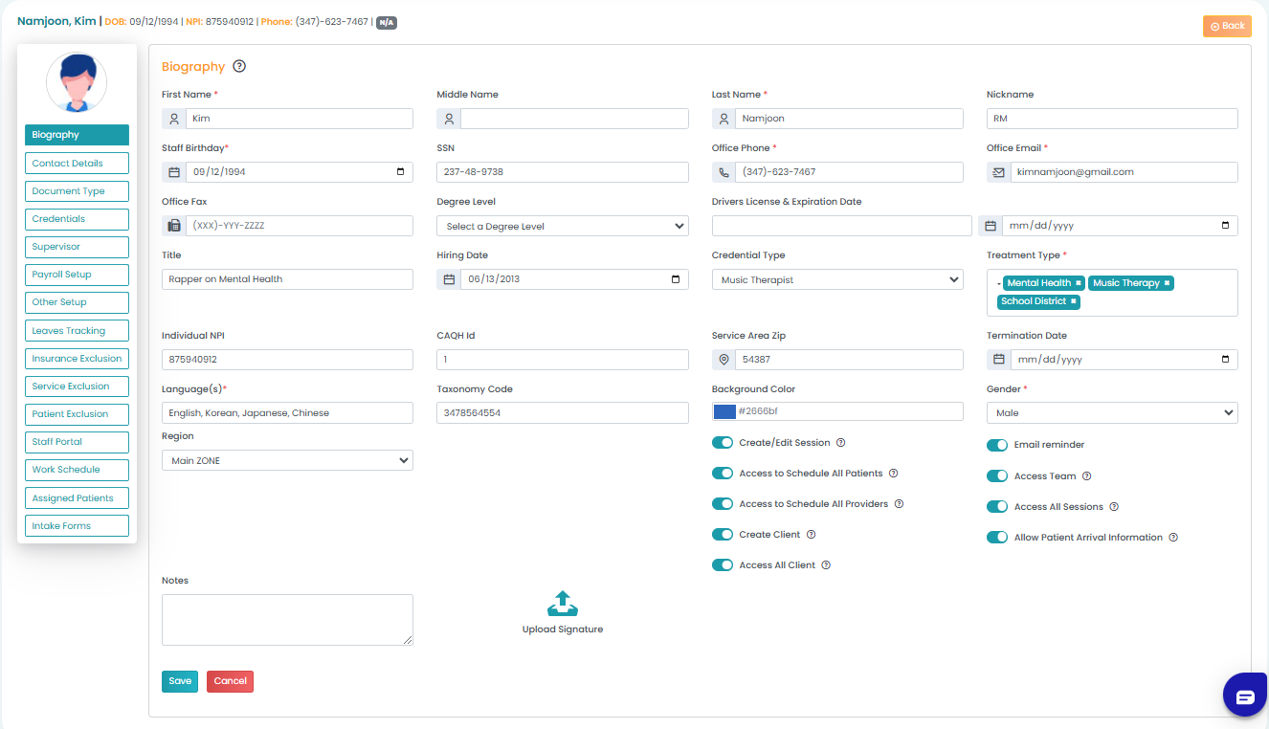Remove the School District treatment tag
The height and width of the screenshot is (729, 1269).
[1074, 301]
